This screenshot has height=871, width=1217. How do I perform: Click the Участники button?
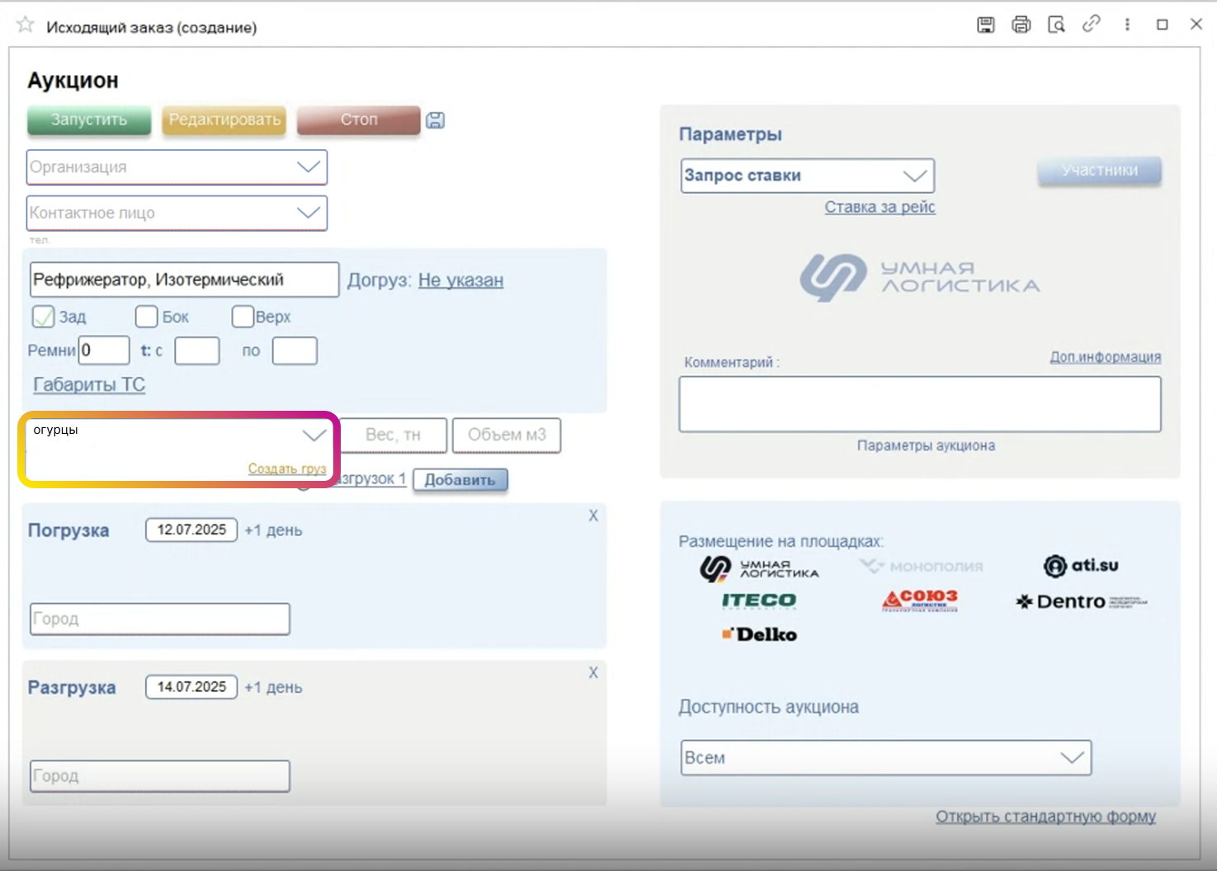click(x=1099, y=171)
